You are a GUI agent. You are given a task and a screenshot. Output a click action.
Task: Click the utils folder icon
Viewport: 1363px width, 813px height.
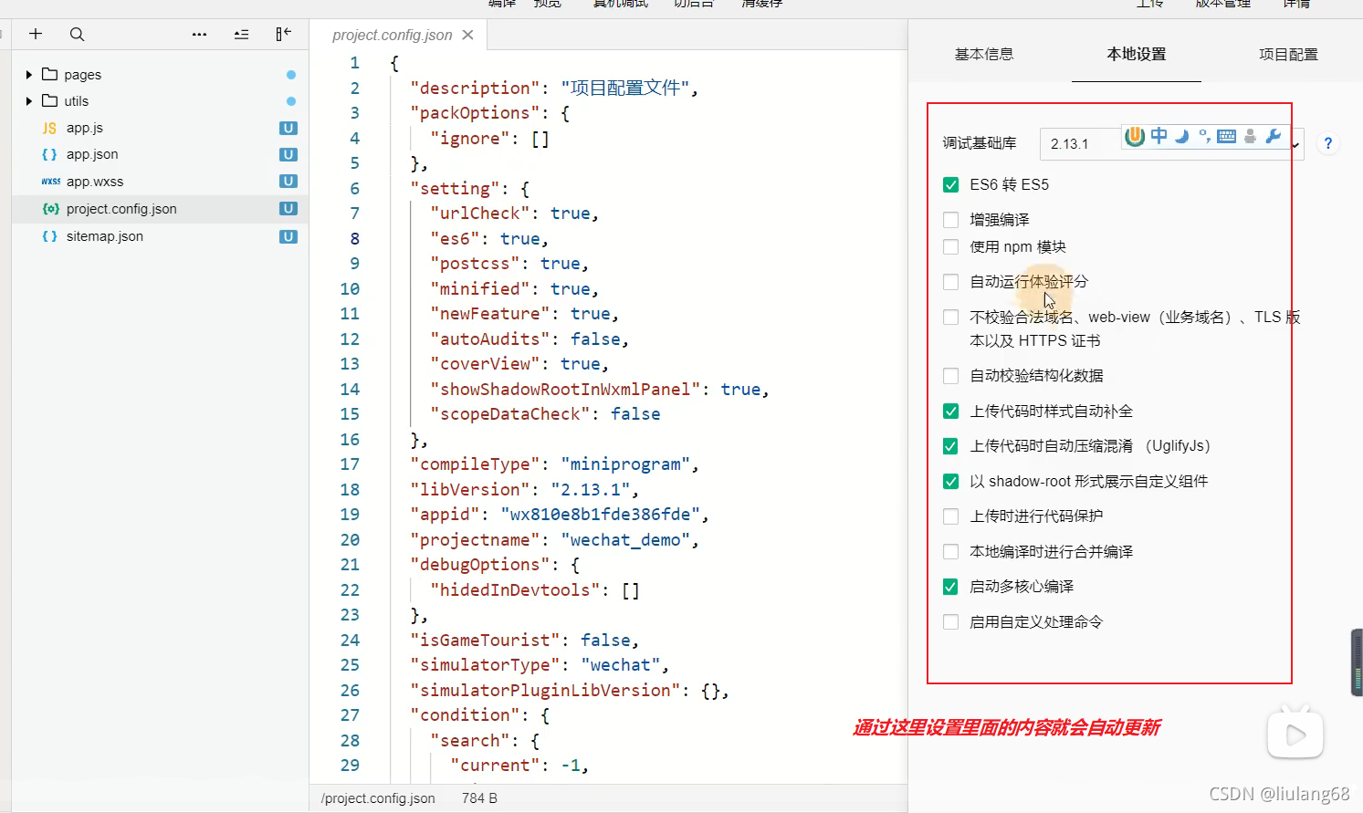50,100
